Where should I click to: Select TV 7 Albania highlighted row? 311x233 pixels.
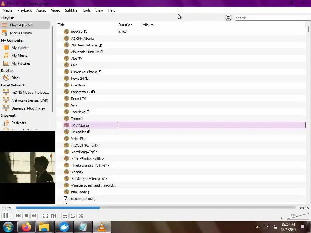[x=184, y=125]
